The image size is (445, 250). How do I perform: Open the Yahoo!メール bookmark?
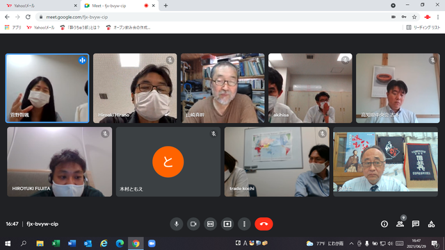[40, 28]
